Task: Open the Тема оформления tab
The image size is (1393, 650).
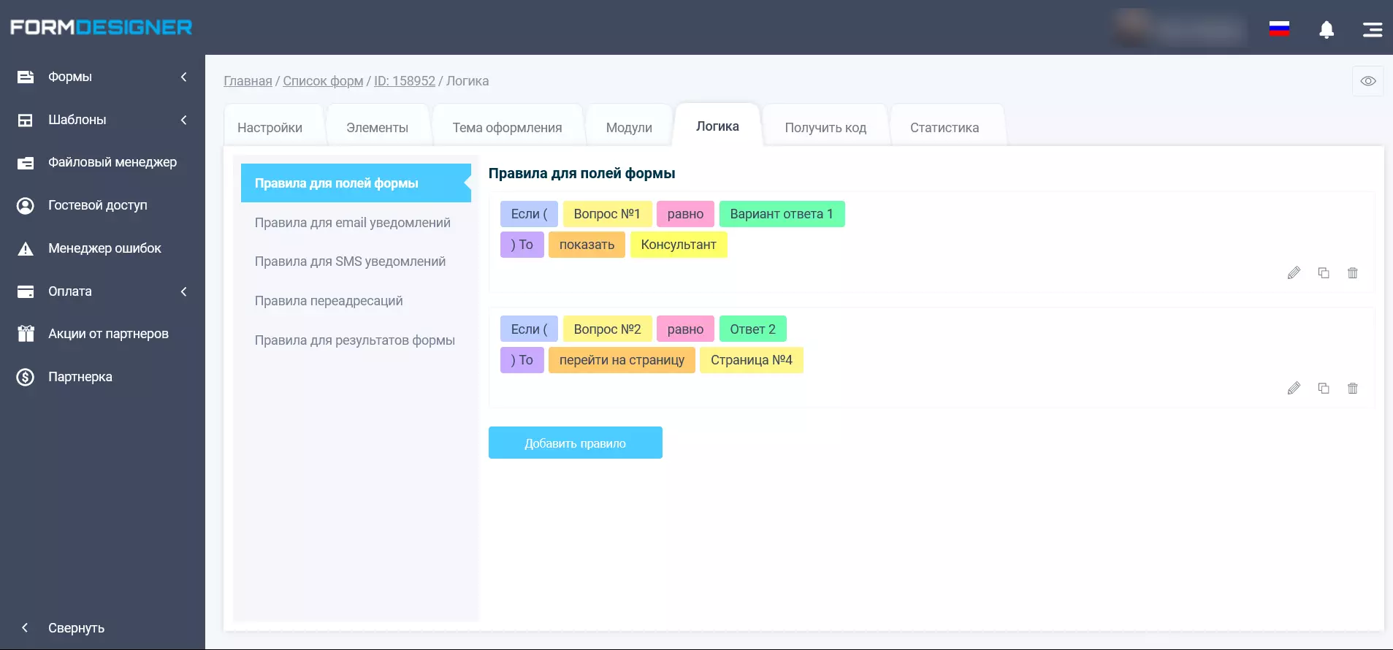Action: click(x=507, y=128)
